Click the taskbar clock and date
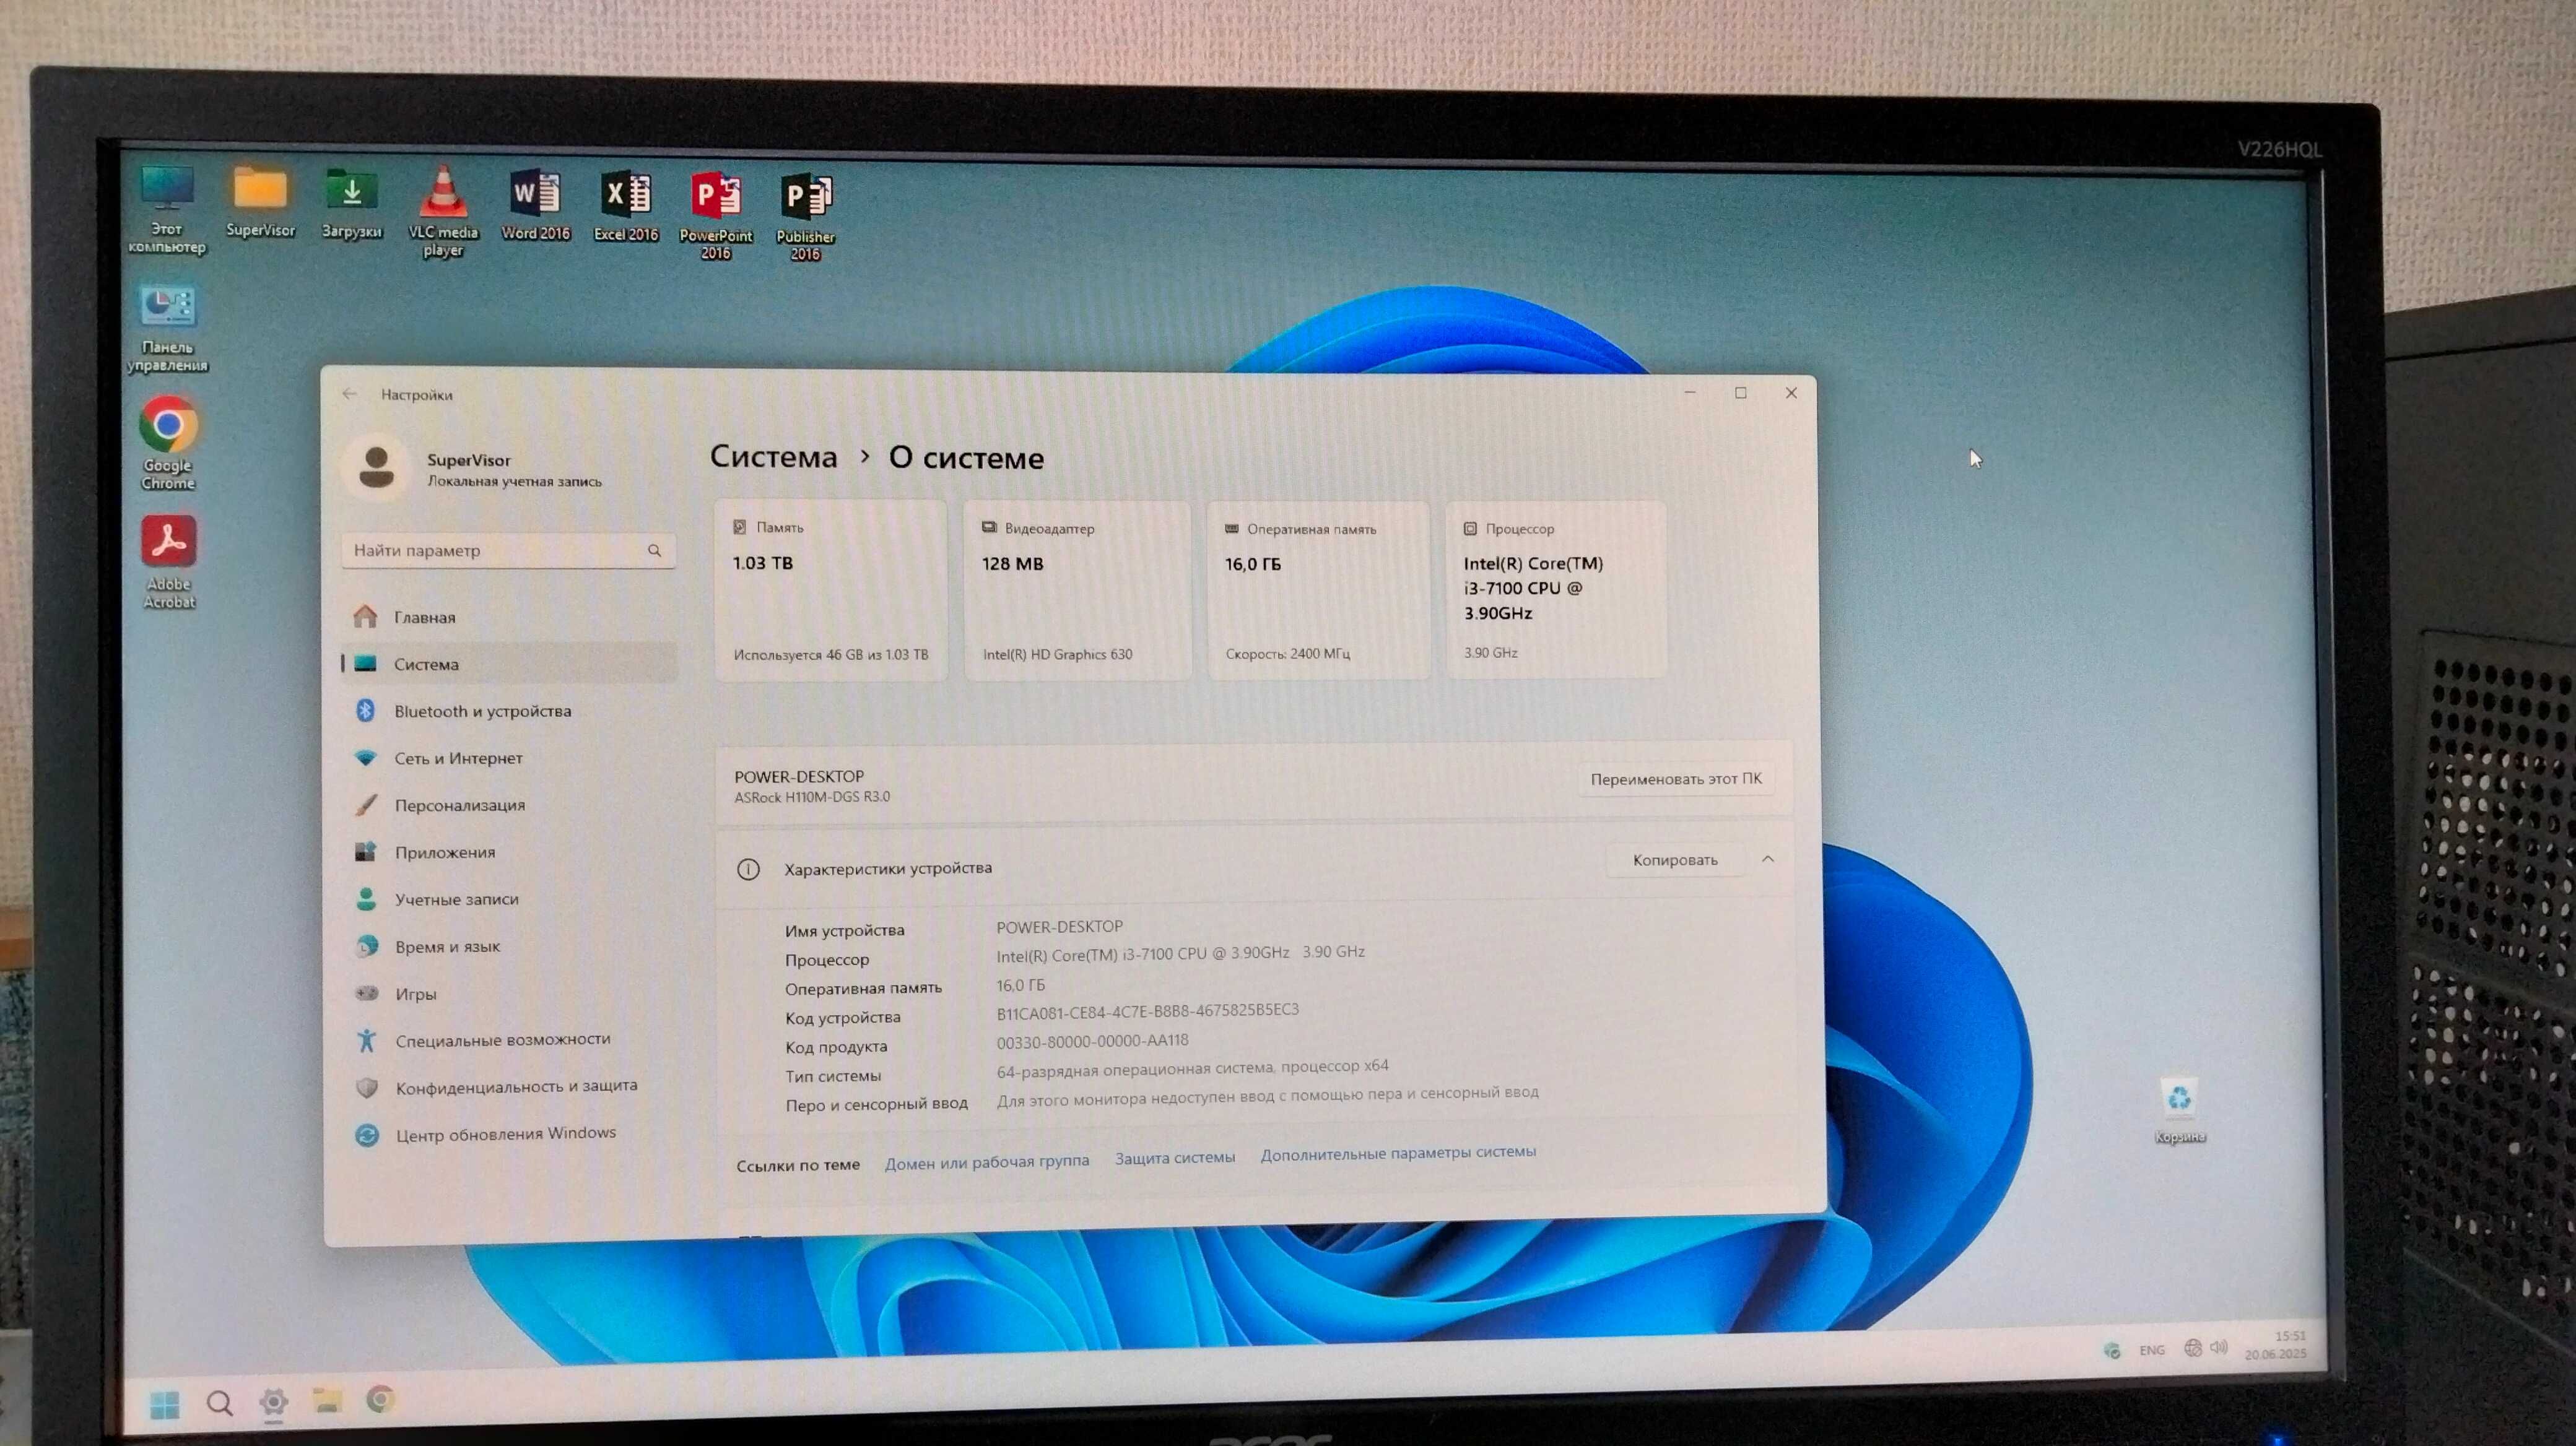The height and width of the screenshot is (1446, 2576). (x=2276, y=1345)
